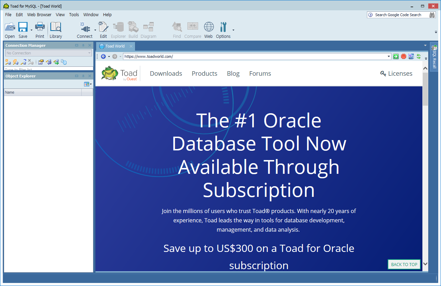
Task: Click first new connection icon in Connection Manager
Action: point(8,62)
